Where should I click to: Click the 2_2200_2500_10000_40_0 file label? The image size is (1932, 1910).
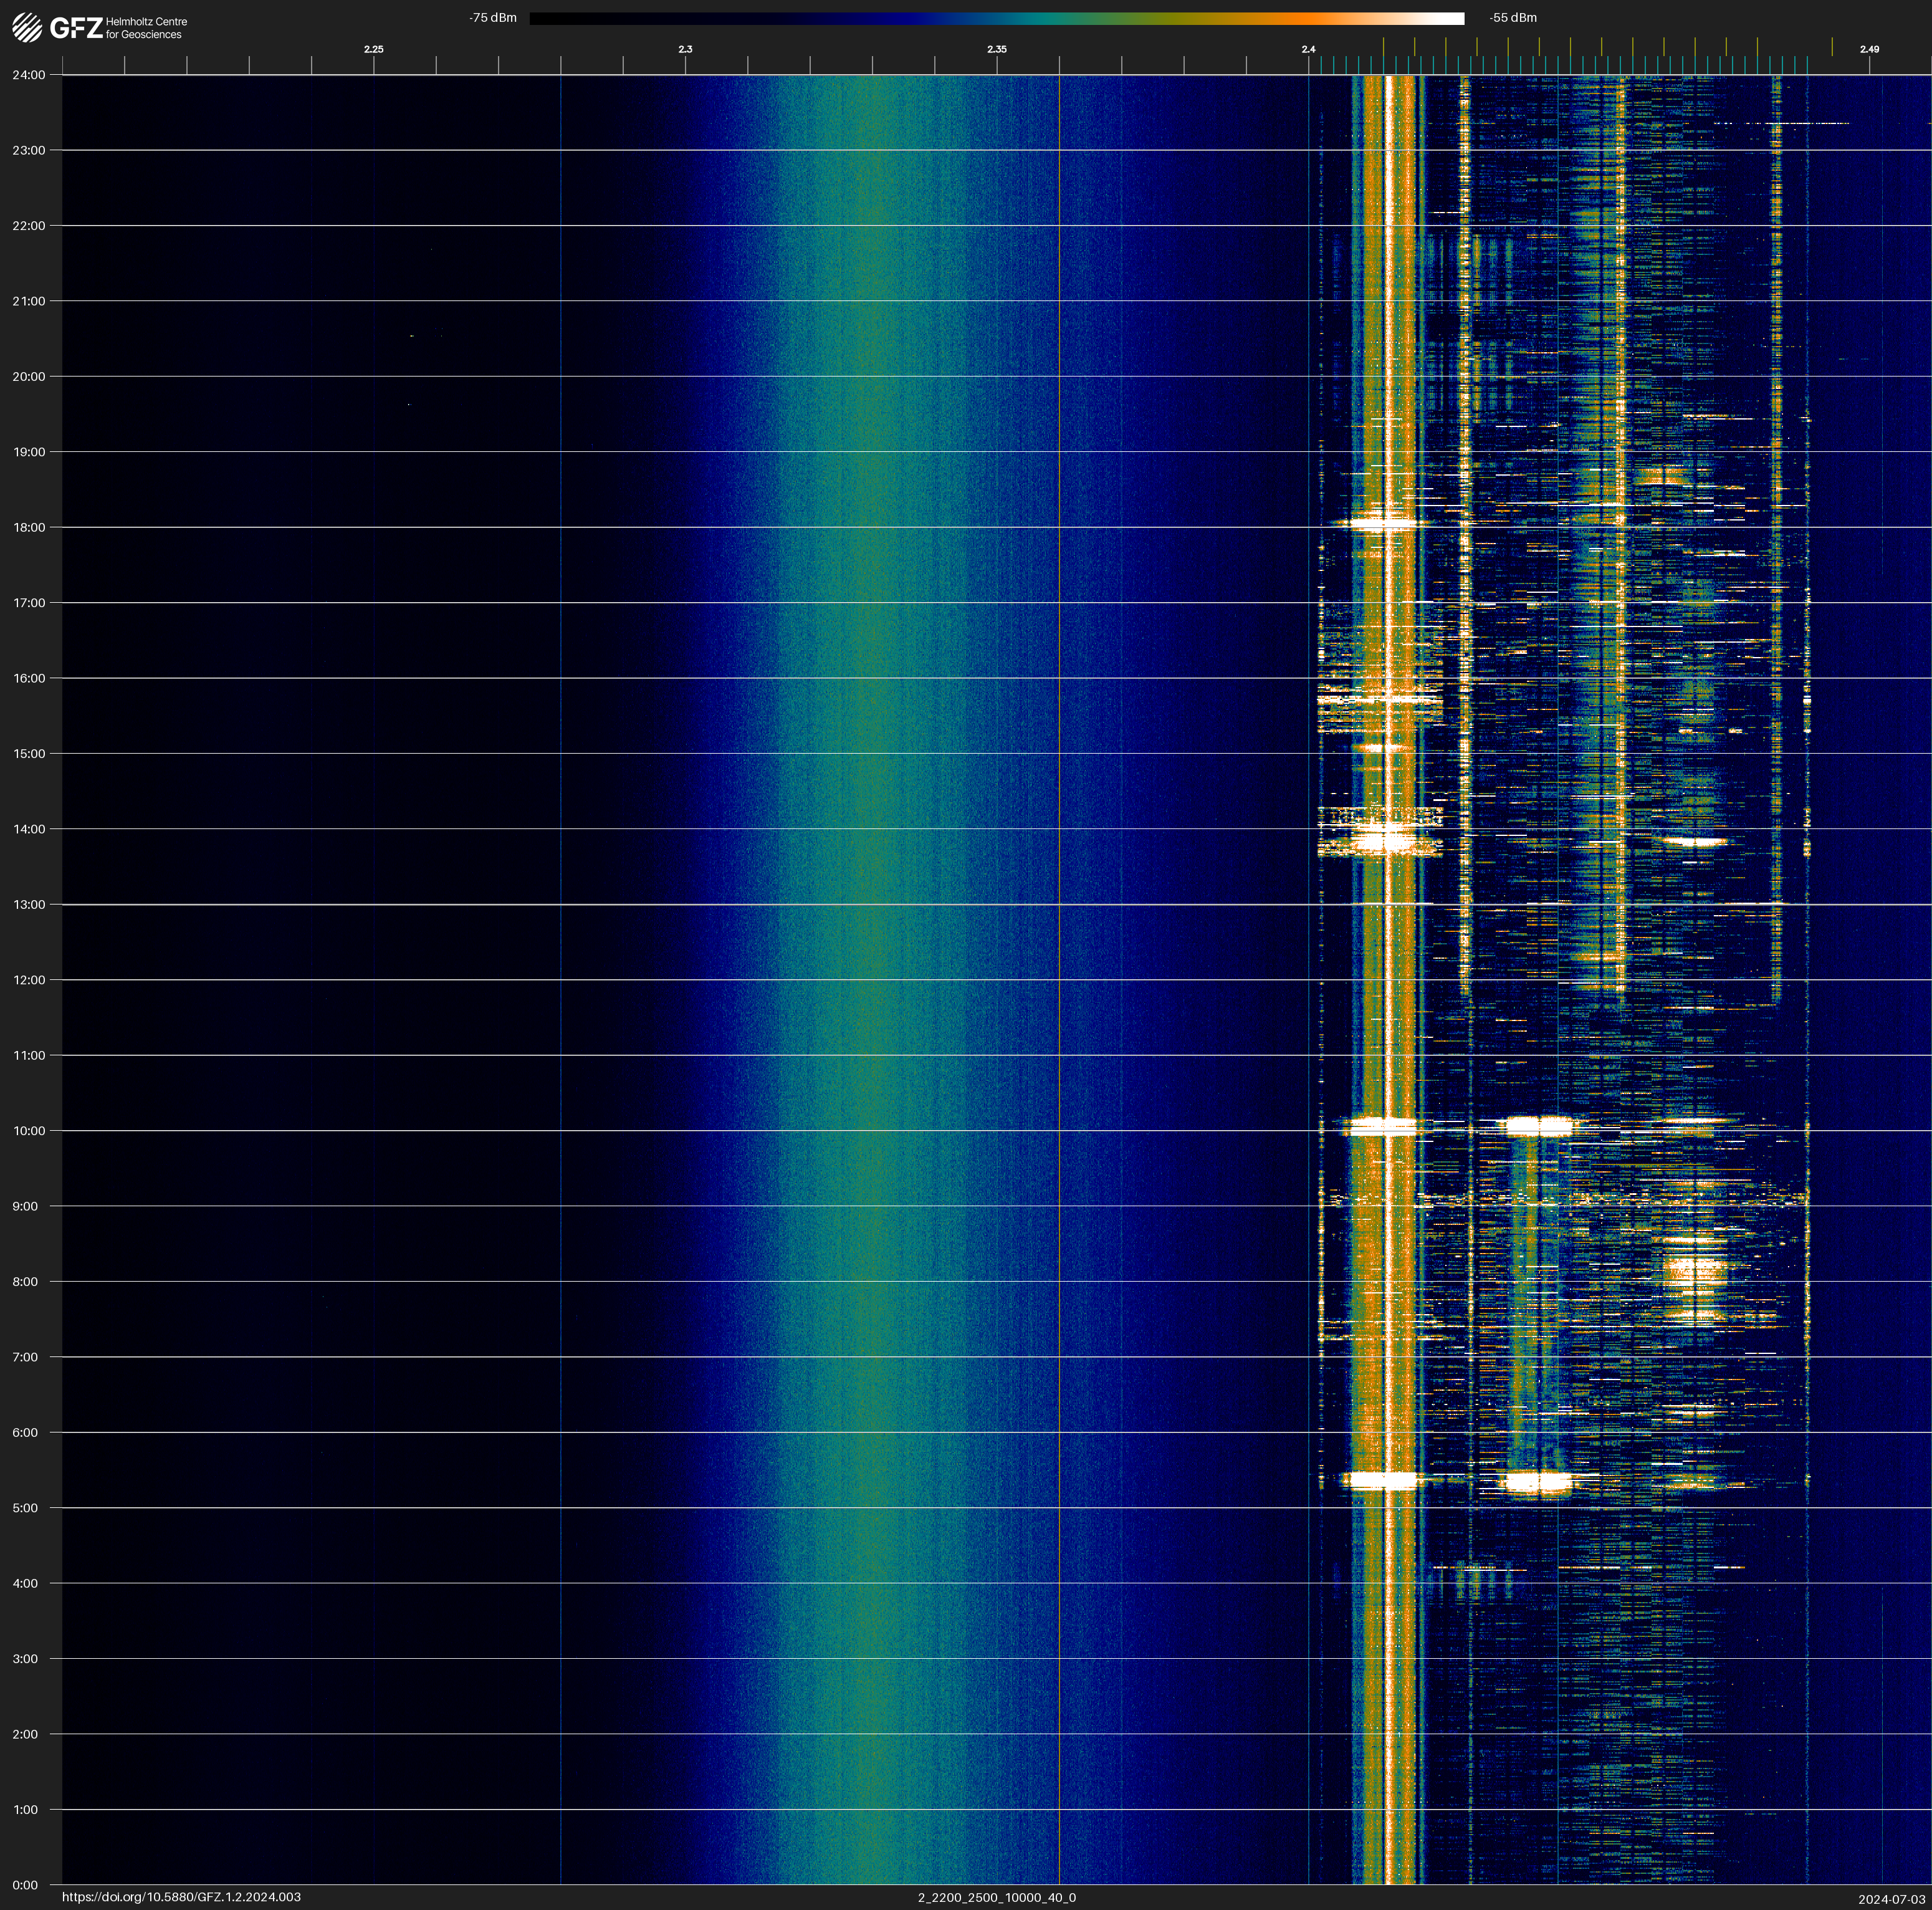[996, 1897]
